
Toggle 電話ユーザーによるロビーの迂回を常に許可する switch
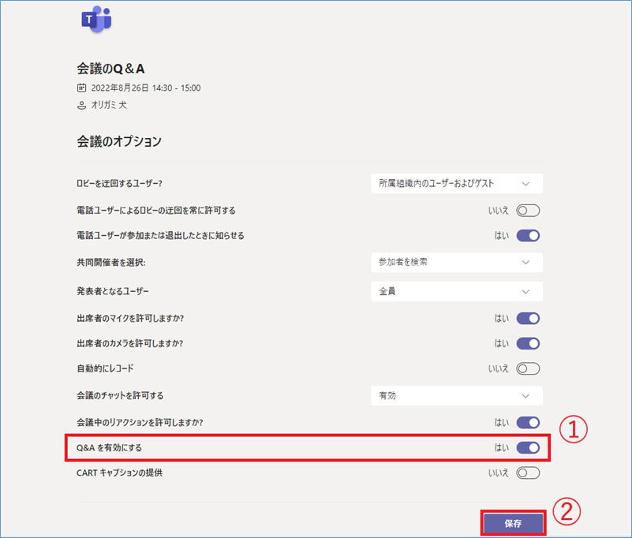click(x=528, y=211)
